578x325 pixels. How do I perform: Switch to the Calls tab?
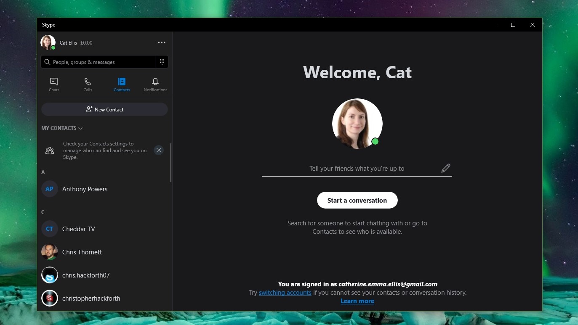pos(88,85)
